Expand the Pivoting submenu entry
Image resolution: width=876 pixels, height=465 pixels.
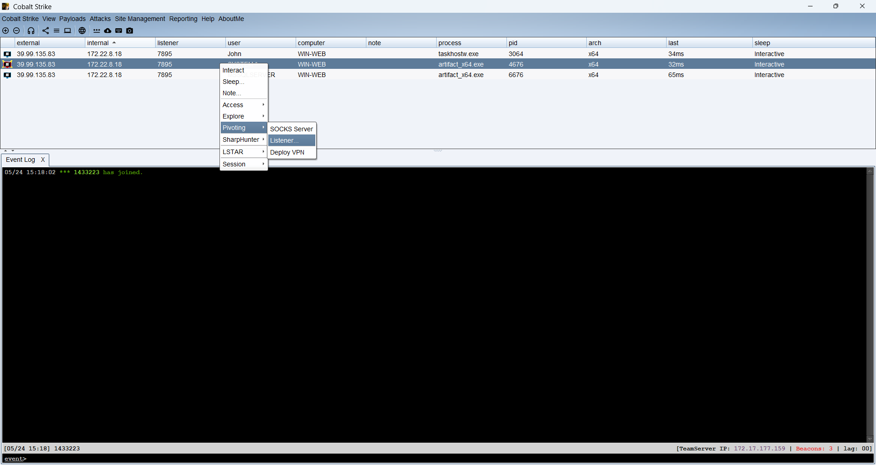(x=244, y=128)
